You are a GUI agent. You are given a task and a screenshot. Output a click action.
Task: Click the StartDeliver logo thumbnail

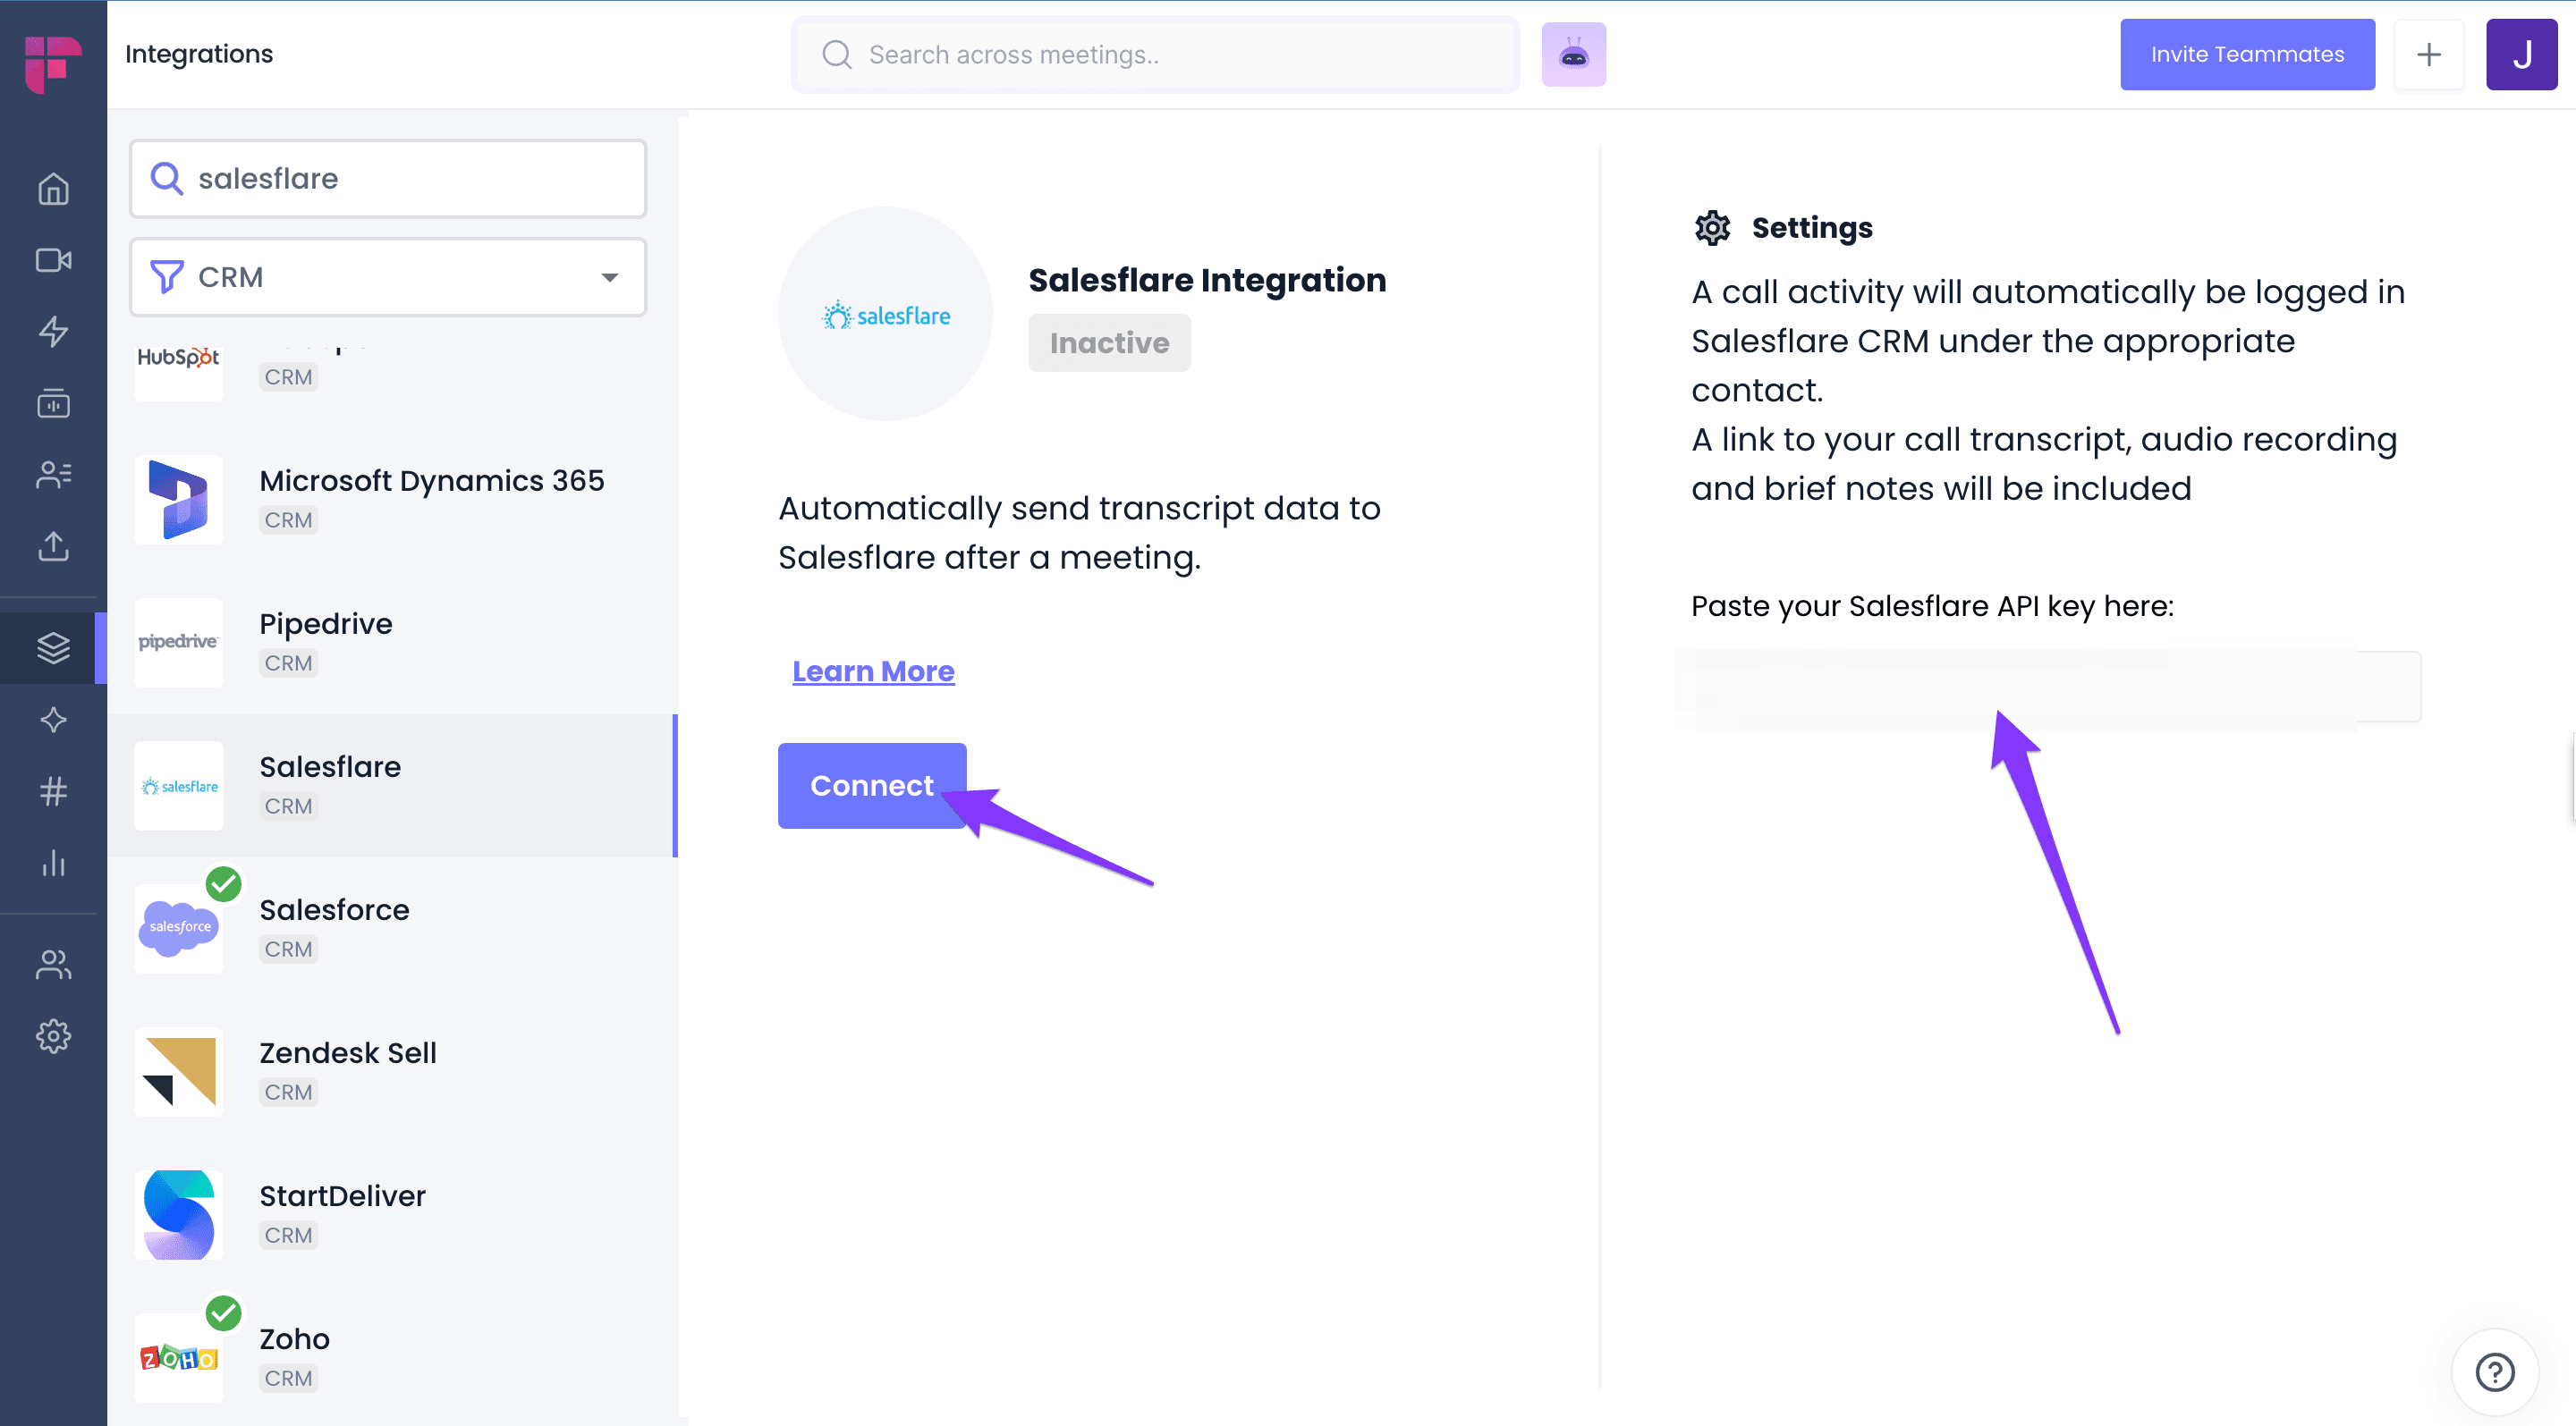[x=178, y=1214]
